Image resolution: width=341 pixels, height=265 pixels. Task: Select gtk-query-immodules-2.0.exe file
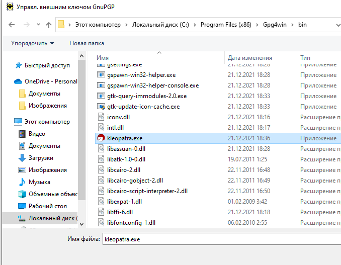[x=147, y=96]
